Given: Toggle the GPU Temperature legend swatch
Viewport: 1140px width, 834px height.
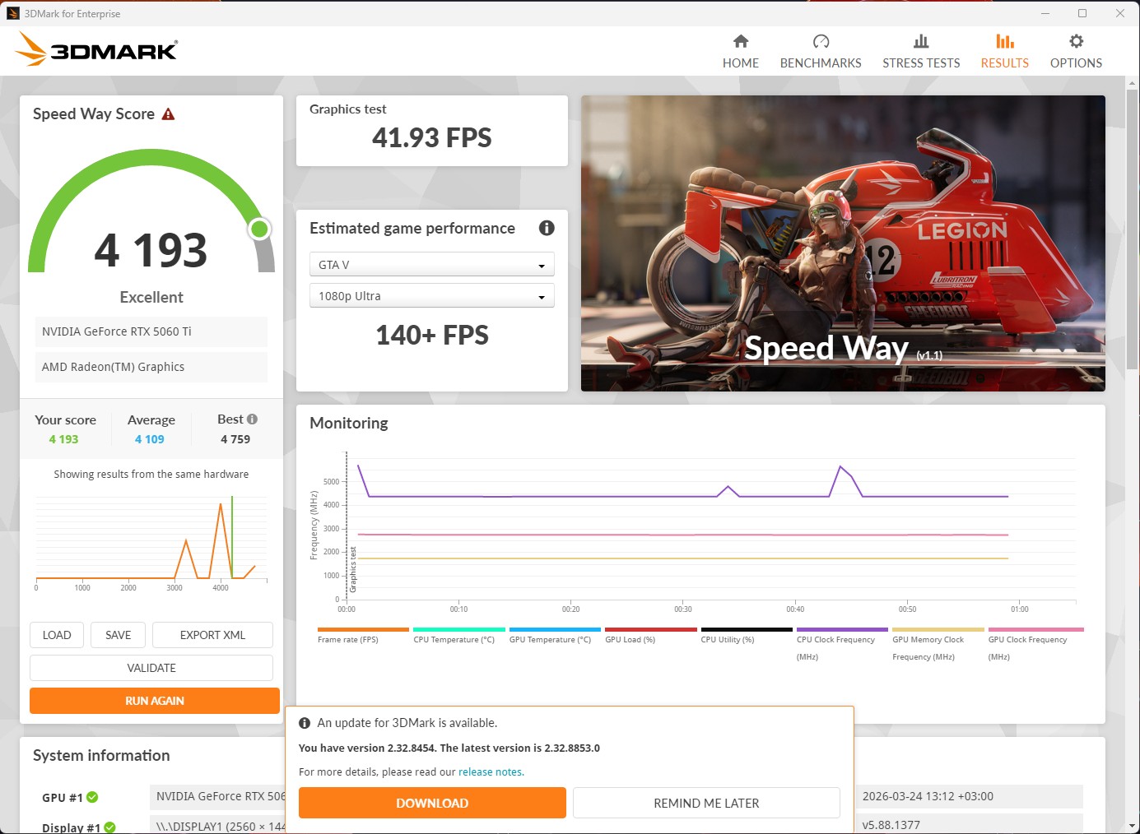Looking at the screenshot, I should pos(555,630).
